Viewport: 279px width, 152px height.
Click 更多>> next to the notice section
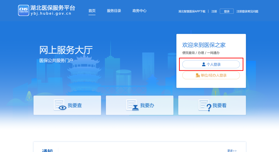(x=232, y=150)
